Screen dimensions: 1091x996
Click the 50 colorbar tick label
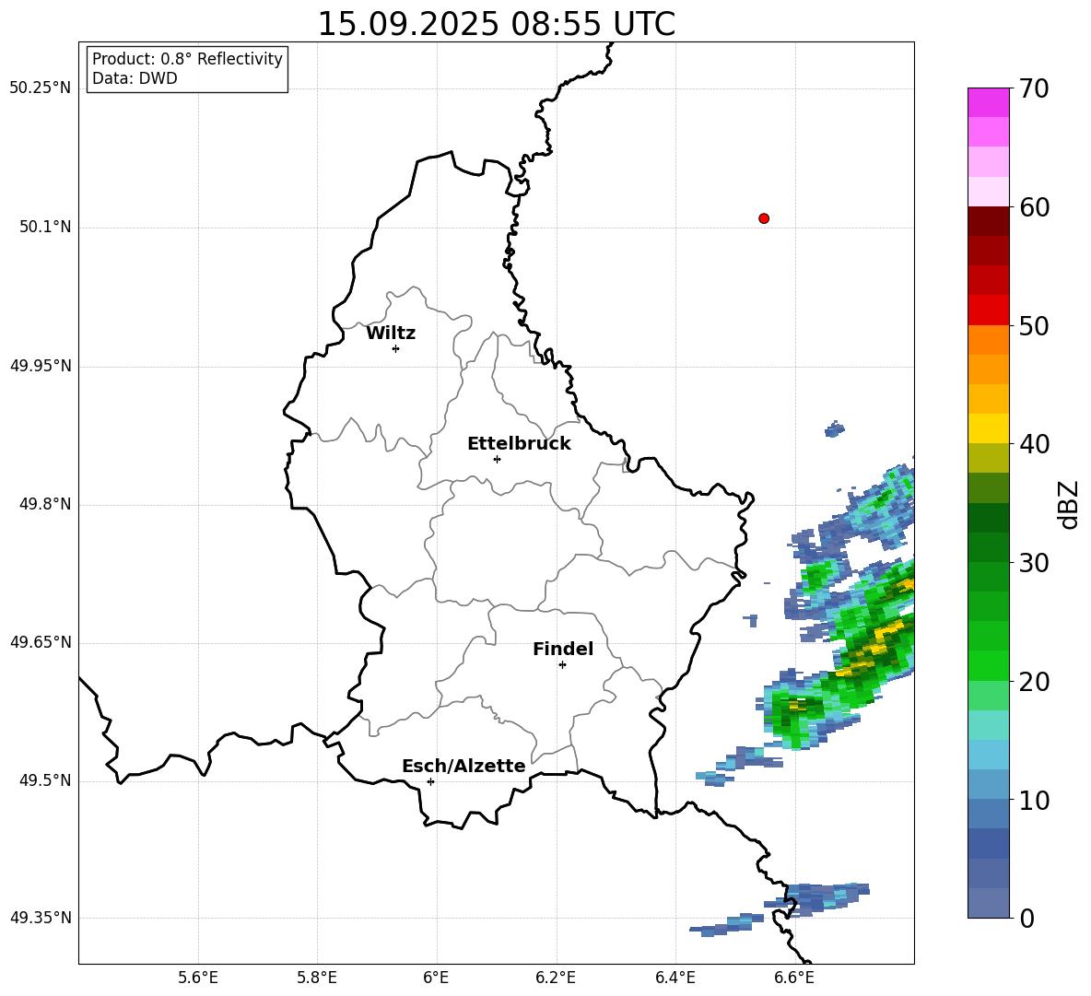1035,326
